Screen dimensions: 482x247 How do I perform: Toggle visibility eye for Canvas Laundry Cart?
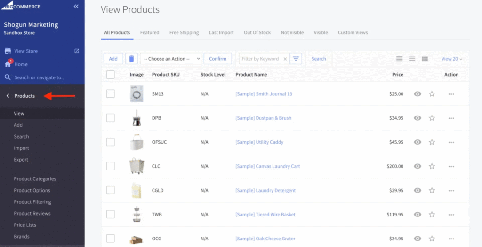[x=417, y=166]
